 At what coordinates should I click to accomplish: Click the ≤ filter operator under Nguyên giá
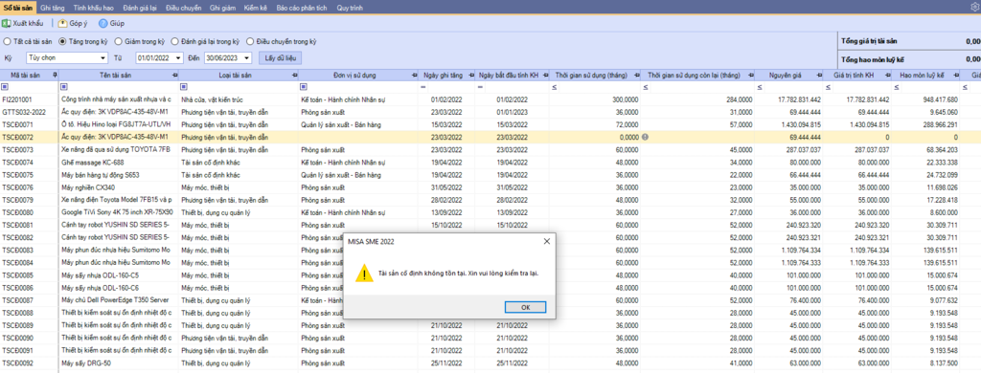[x=759, y=87]
